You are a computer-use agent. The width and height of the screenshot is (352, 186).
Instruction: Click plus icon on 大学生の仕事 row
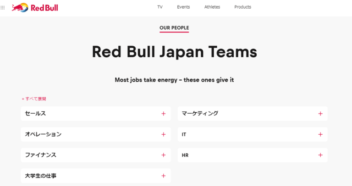pyautogui.click(x=163, y=175)
